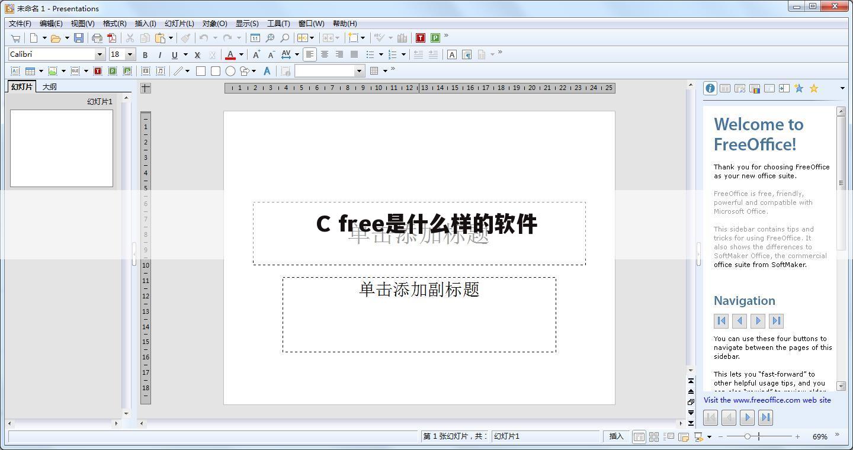853x450 pixels.
Task: Switch to the 大纲 outline tab
Action: (50, 87)
